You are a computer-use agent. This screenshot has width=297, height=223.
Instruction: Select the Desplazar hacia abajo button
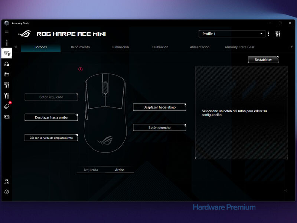click(x=160, y=107)
